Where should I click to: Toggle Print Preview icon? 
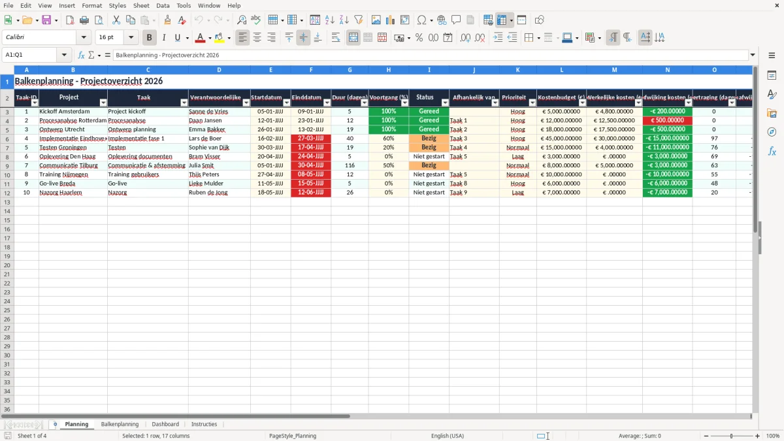[98, 20]
